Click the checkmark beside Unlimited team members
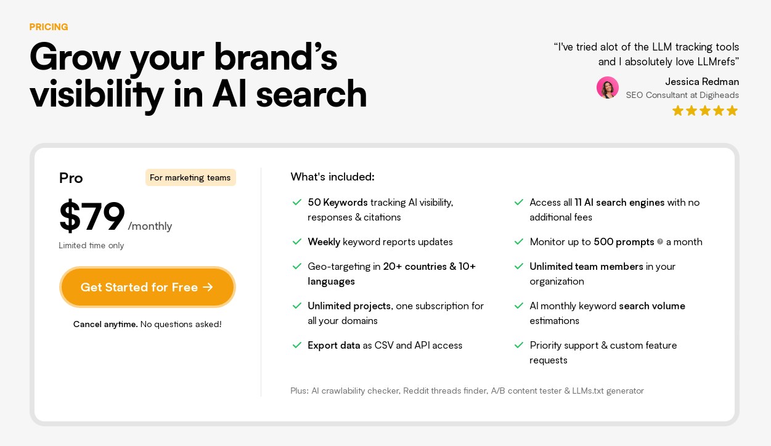 coord(518,266)
